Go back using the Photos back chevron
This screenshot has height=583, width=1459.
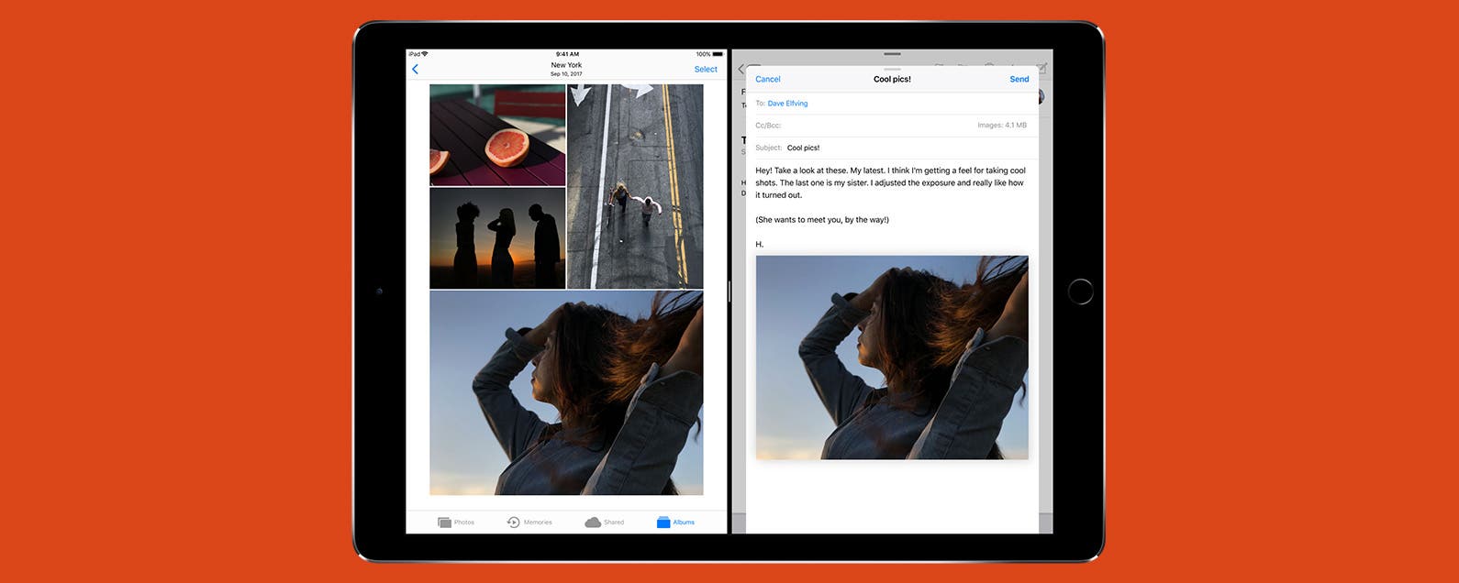pos(415,69)
